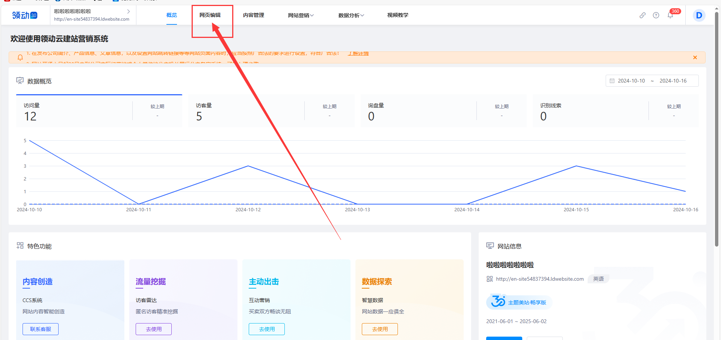721x340 pixels.
Task: Open the link sharing icon in top bar
Action: click(642, 15)
